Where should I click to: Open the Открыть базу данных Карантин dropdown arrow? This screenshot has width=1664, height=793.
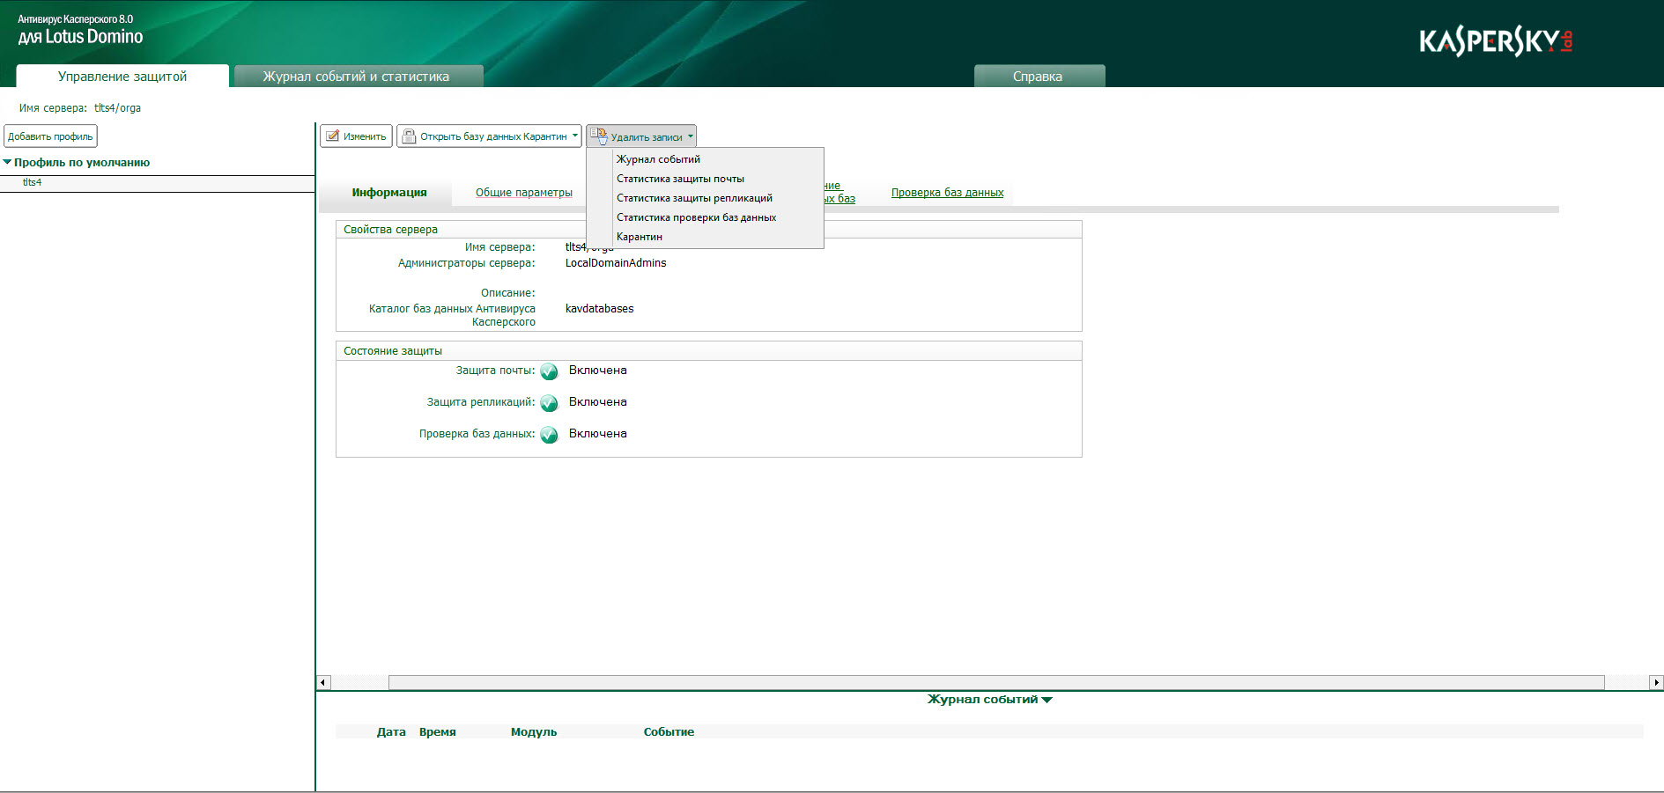(x=574, y=136)
